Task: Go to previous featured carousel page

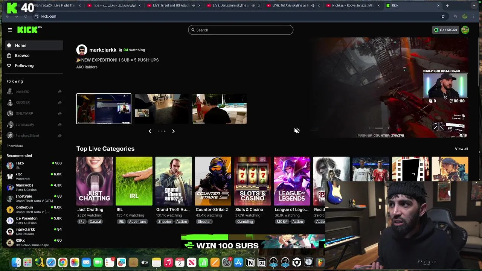Action: coord(150,131)
